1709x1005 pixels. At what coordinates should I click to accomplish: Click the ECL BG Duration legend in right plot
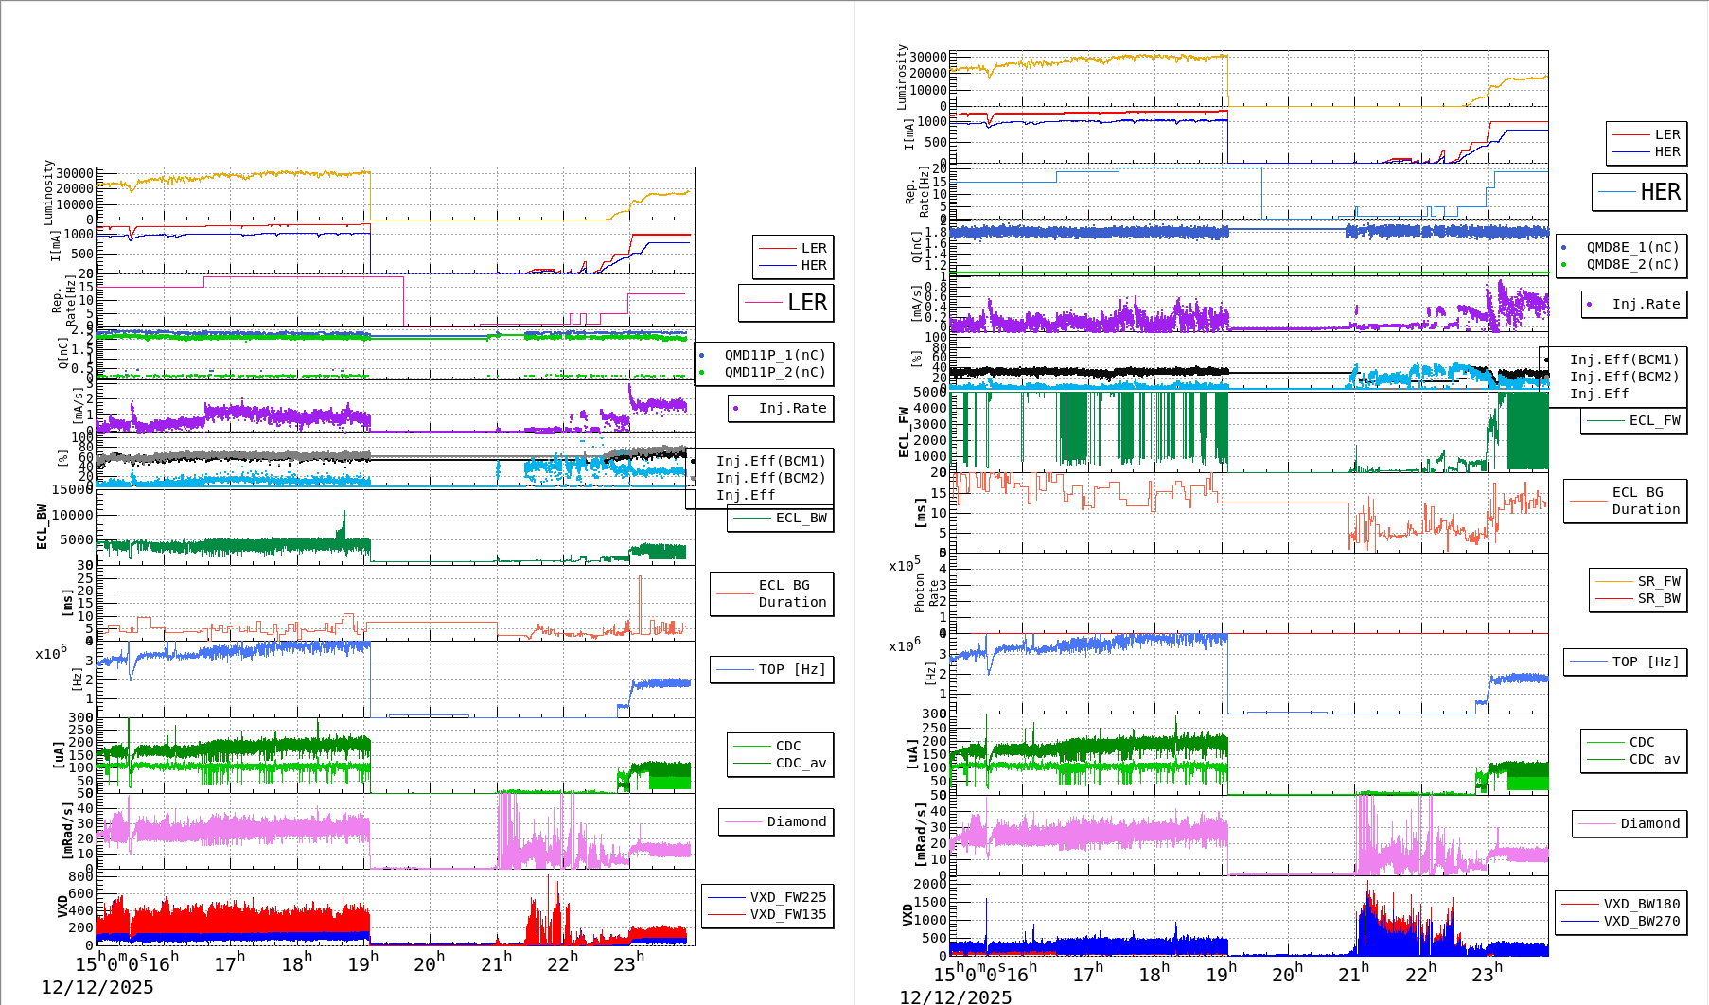click(1646, 501)
